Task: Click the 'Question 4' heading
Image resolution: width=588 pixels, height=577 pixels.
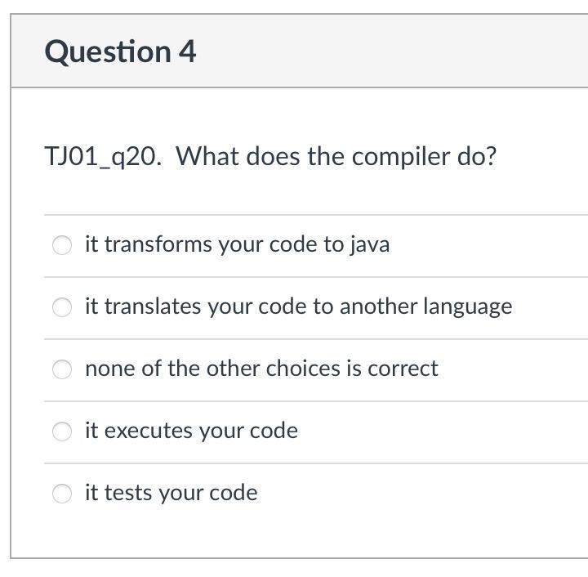Action: pos(120,51)
